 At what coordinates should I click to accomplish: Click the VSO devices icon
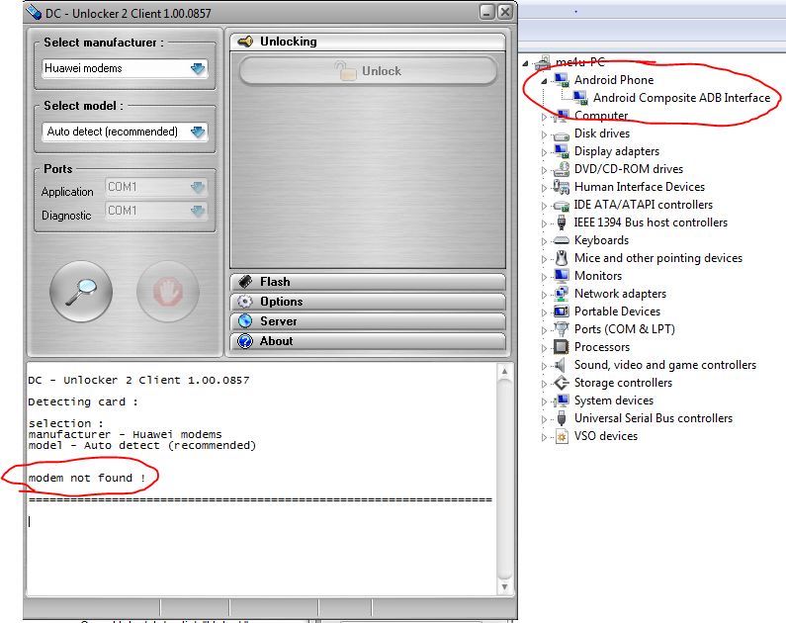click(x=562, y=436)
